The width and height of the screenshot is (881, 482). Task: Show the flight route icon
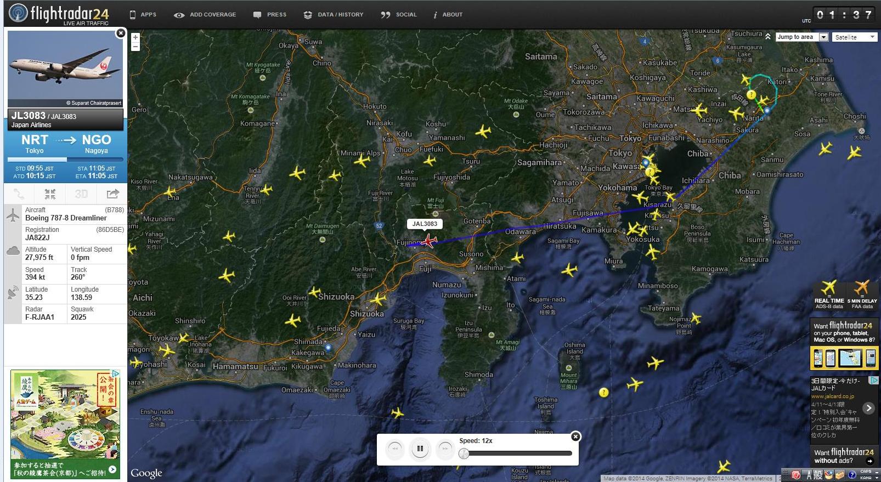[x=19, y=194]
